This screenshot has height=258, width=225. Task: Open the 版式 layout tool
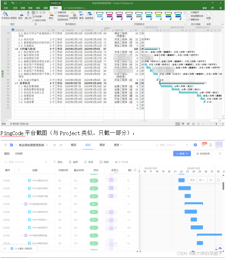(21, 15)
